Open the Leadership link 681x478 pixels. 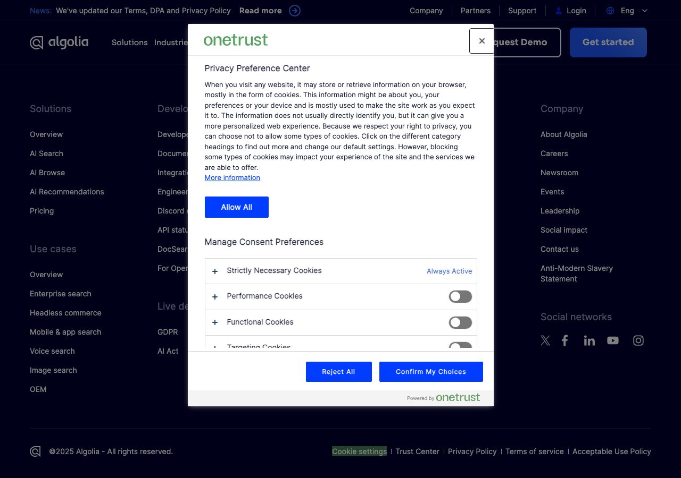560,211
